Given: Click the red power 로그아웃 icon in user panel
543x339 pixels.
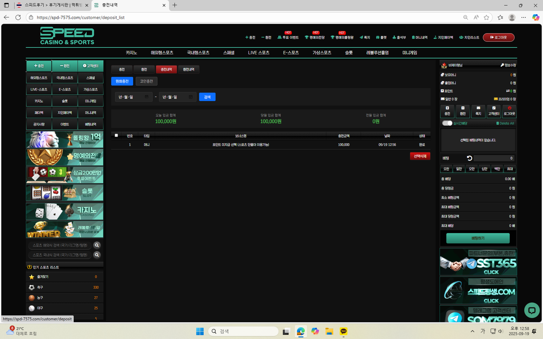Looking at the screenshot, I should pos(509,108).
